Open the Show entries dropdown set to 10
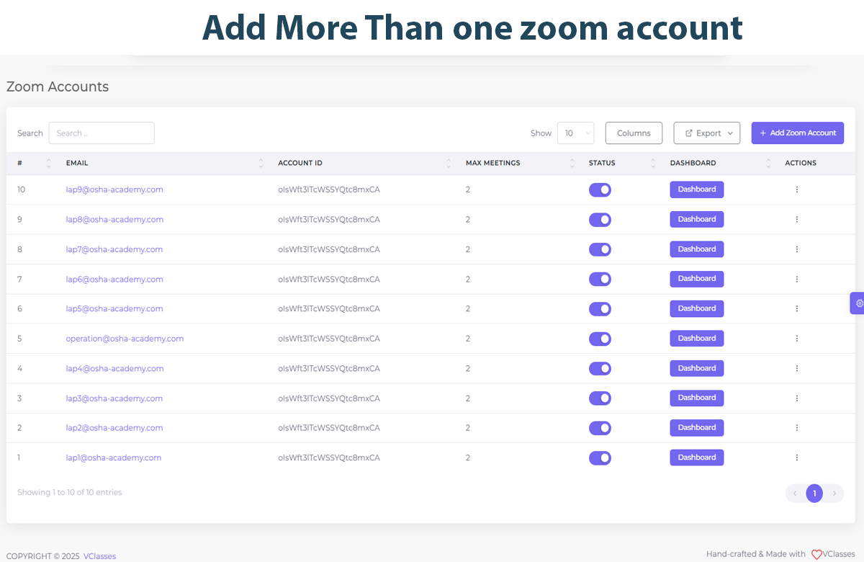864x562 pixels. [576, 133]
